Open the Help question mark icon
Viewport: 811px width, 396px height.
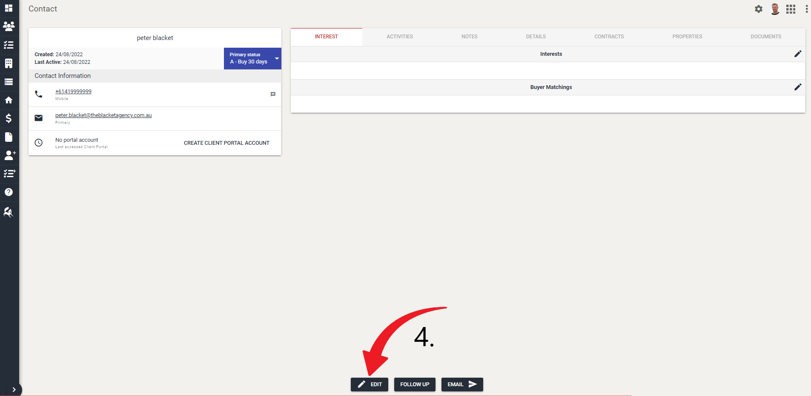click(x=9, y=192)
